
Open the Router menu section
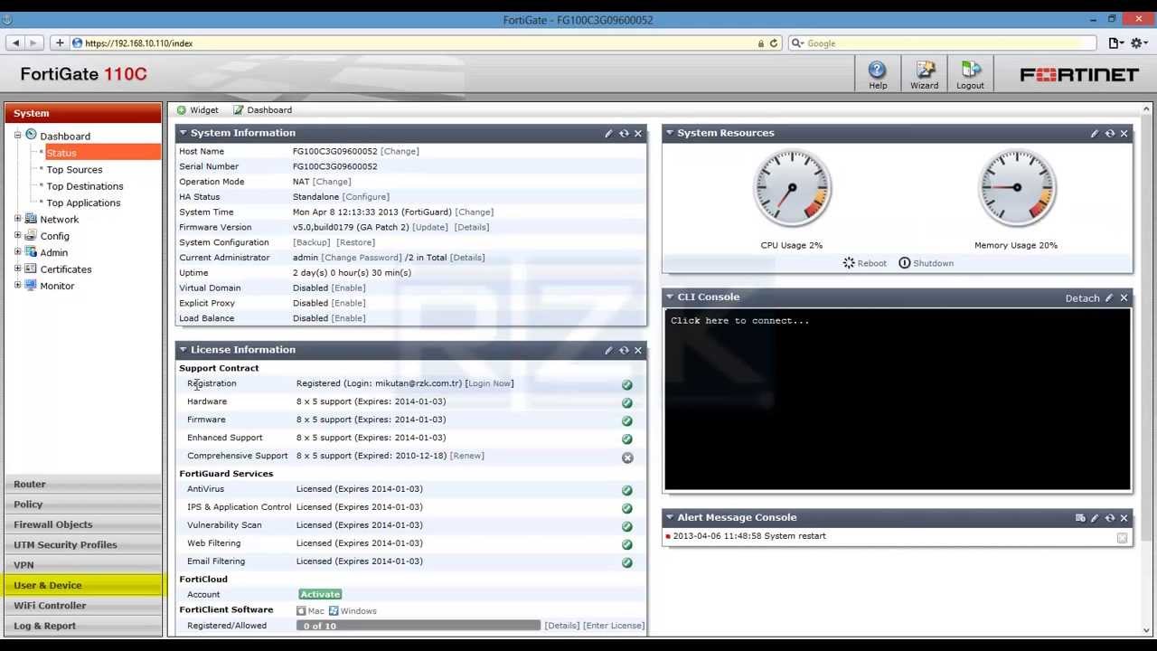point(82,485)
